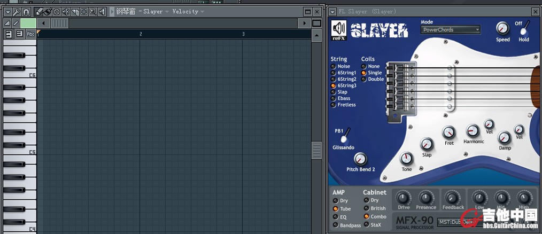Click the piano roll horizontal scroll right arrow
The image size is (542, 234).
point(304,23)
